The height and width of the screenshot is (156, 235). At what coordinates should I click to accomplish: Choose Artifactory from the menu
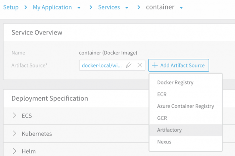point(186,130)
